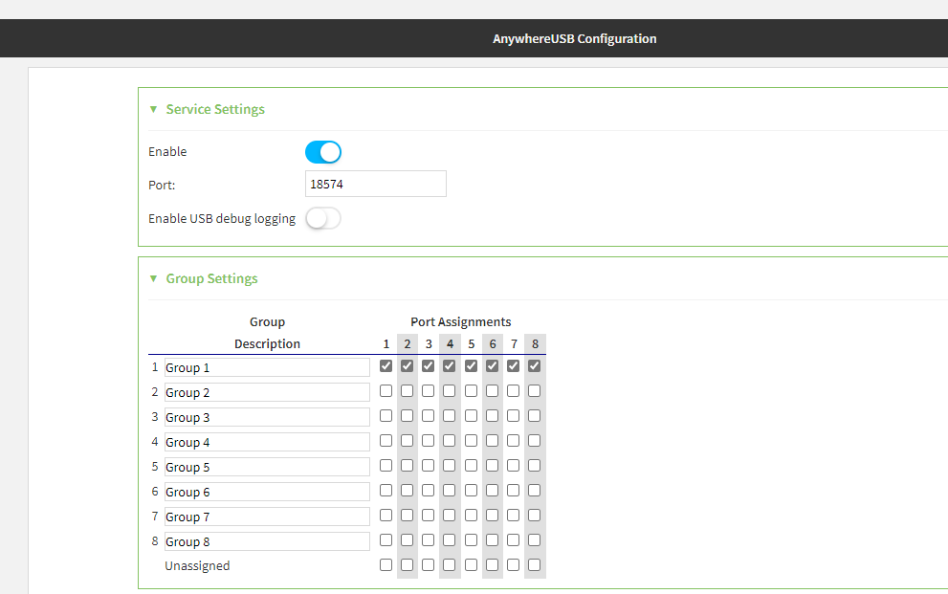
Task: Assign port 1 to Group 8
Action: (386, 539)
